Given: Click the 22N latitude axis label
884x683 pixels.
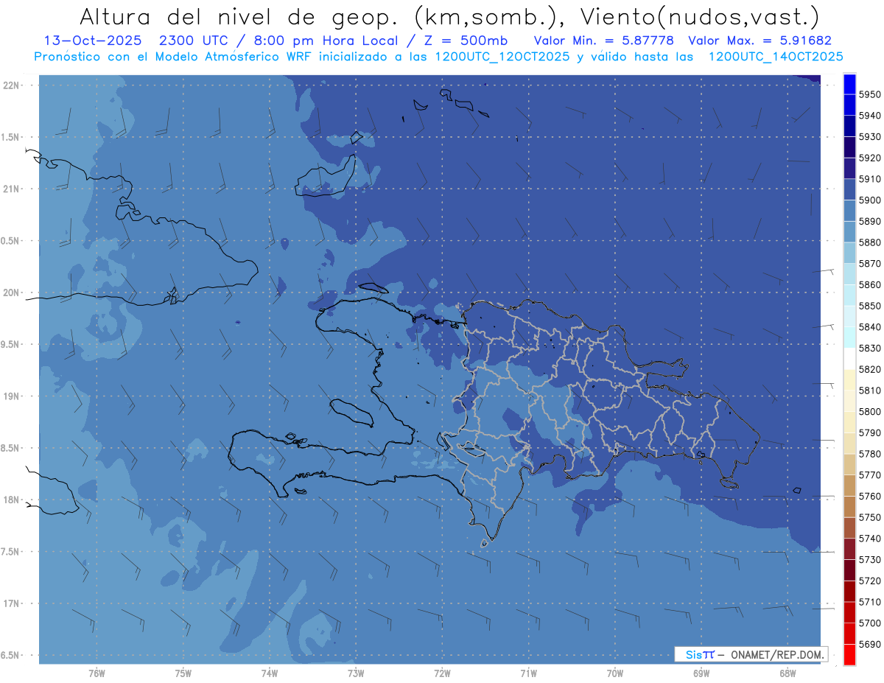Looking at the screenshot, I should 12,85.
